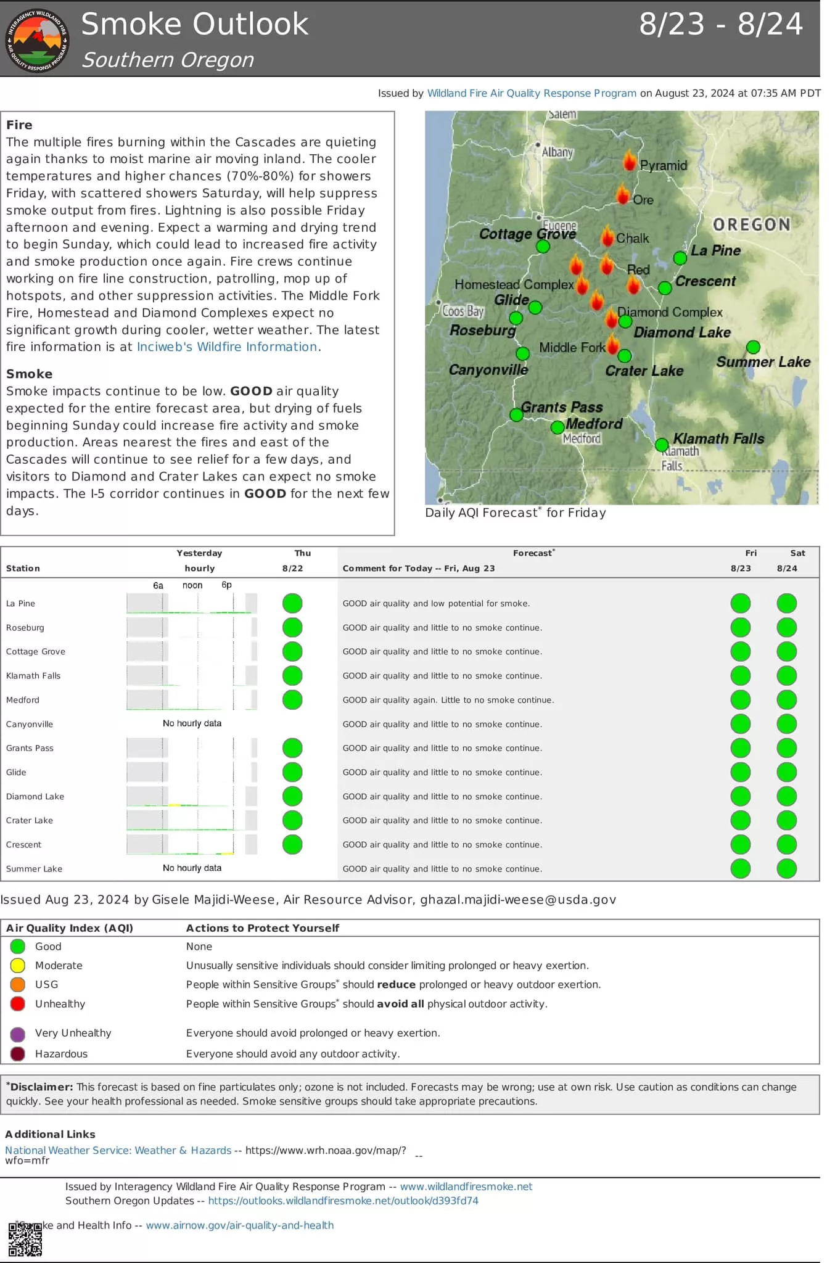
Task: Click Crescent Thursday 8/22 AQI dot
Action: pyautogui.click(x=292, y=844)
